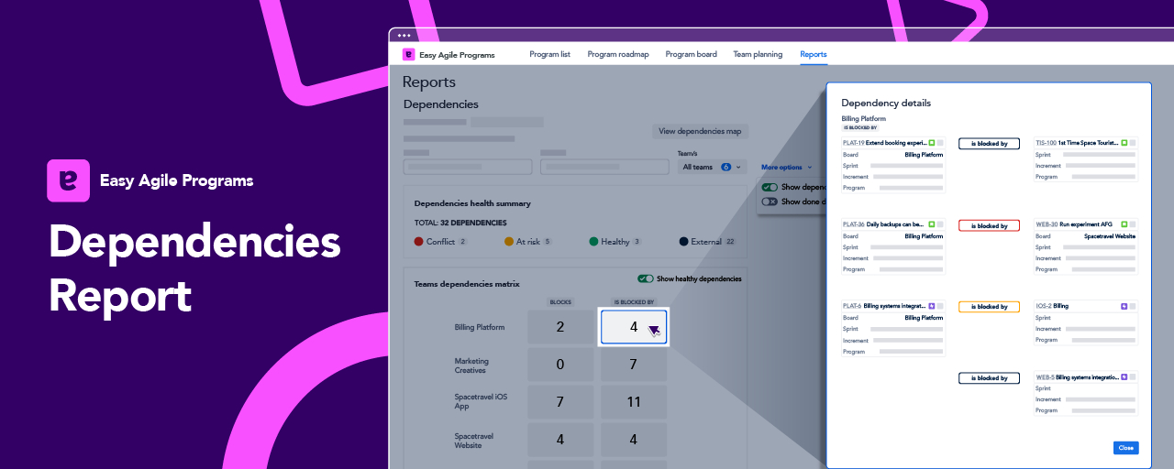Close the Dependency details dialog
The height and width of the screenshot is (469, 1174).
coord(1125,448)
